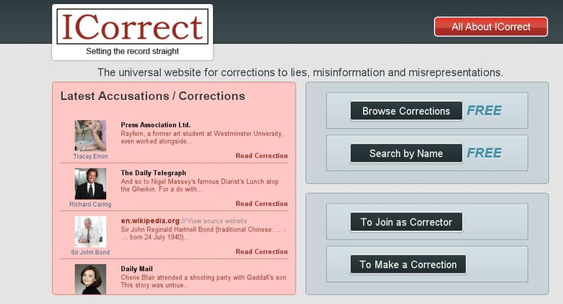Open Tracey Emin's photo thumbnail
This screenshot has width=563, height=304.
click(x=90, y=135)
